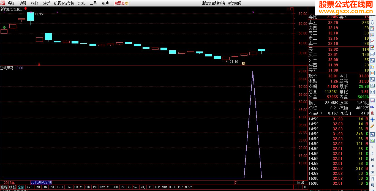
Task: Select the candlestick chart icon
Action: click(x=372, y=47)
